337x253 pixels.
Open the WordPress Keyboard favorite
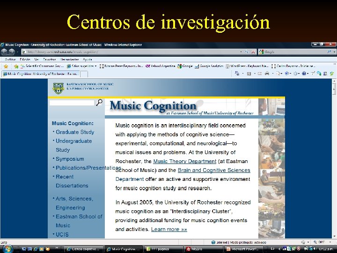[247, 66]
